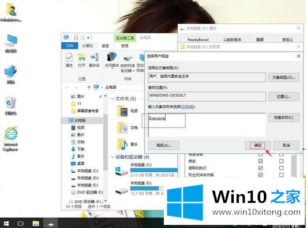
Task: Click 检查名称(C) Check Names button
Action: click(x=283, y=118)
